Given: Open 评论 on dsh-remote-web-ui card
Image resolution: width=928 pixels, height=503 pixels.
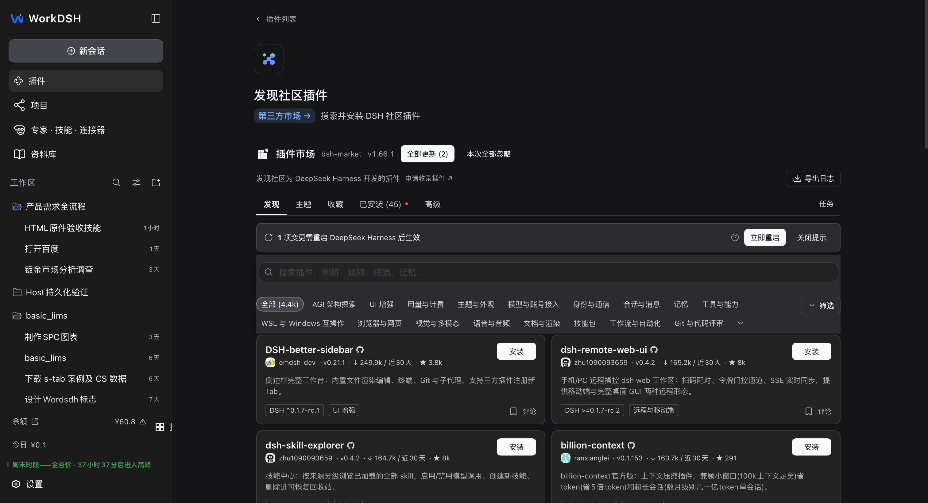Looking at the screenshot, I should click(x=824, y=411).
